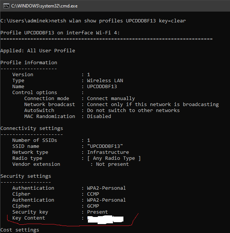Click the "Connectivity settings" heading
Screen dimensions: 230x233
tap(31, 128)
